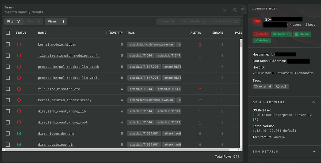Open the Views dropdown
This screenshot has width=321, height=163.
(x=52, y=22)
